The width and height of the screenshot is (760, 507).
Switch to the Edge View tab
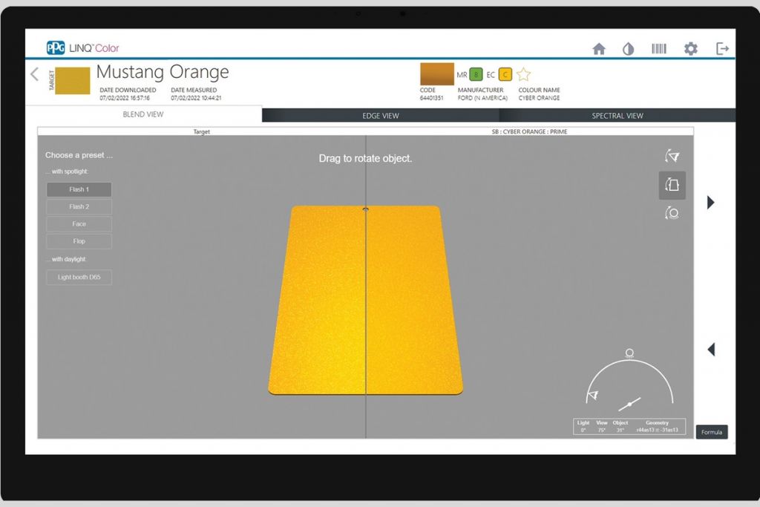point(380,116)
